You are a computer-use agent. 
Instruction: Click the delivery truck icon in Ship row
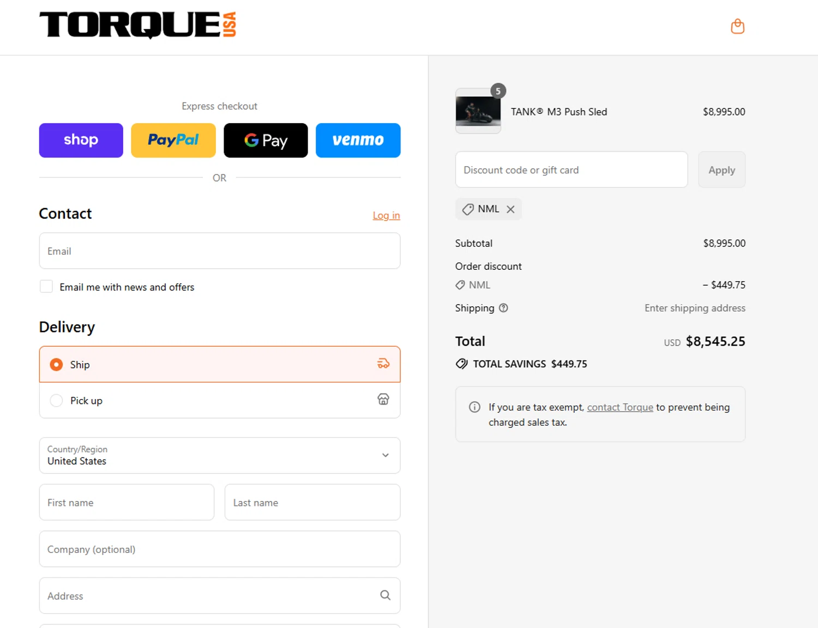(x=383, y=364)
